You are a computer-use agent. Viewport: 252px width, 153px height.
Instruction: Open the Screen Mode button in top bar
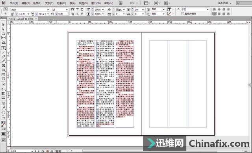point(157,3)
